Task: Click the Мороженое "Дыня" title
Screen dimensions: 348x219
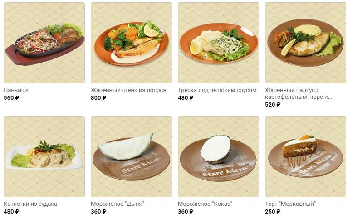Action: pyautogui.click(x=118, y=204)
